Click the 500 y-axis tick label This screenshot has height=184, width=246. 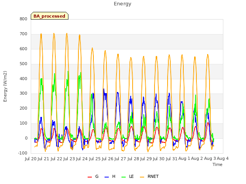click(23, 64)
